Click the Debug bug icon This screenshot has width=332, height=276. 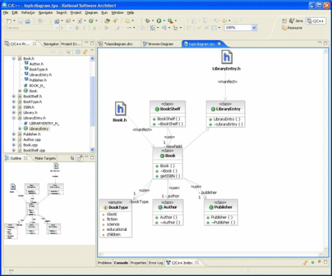coord(147,21)
